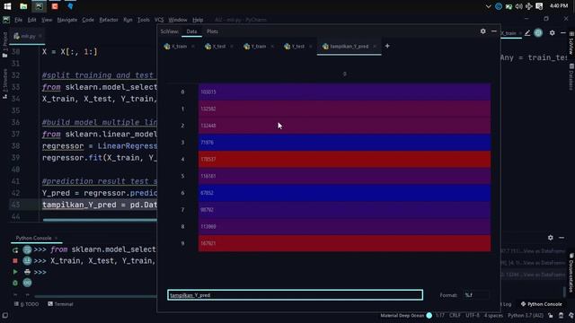The width and height of the screenshot is (575, 323).
Task: Open the Navigate menu
Action: pyautogui.click(x=67, y=20)
